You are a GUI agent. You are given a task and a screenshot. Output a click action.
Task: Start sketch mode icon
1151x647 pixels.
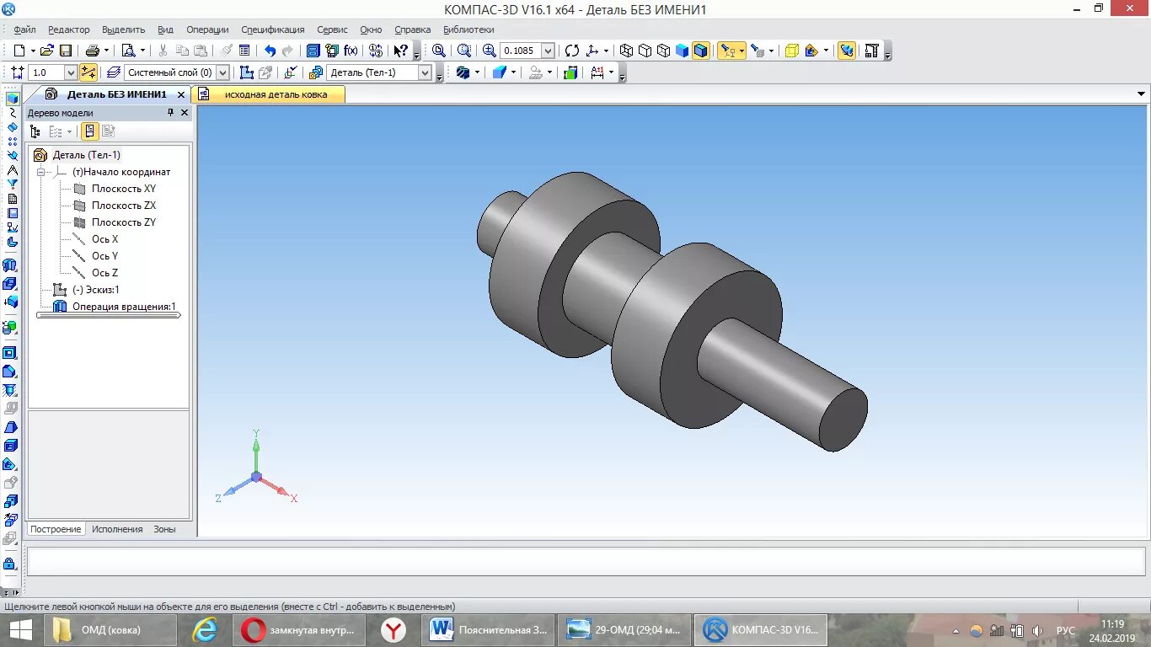click(246, 72)
